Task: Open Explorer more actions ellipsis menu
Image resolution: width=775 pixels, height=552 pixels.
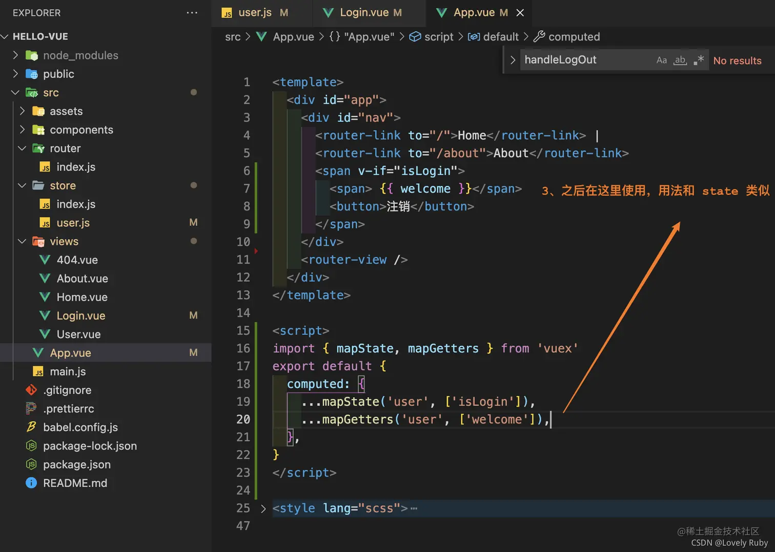Action: 192,13
